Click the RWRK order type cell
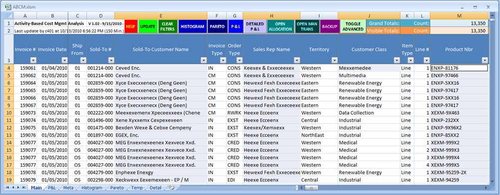Screen dimensions: 500x195 (235, 113)
